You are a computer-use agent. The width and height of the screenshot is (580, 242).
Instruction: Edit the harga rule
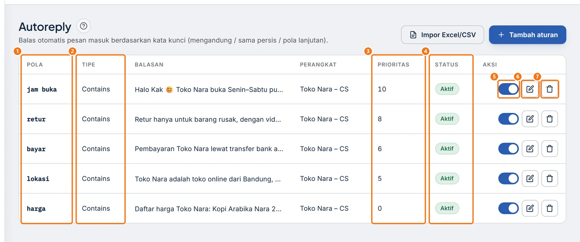click(x=530, y=208)
